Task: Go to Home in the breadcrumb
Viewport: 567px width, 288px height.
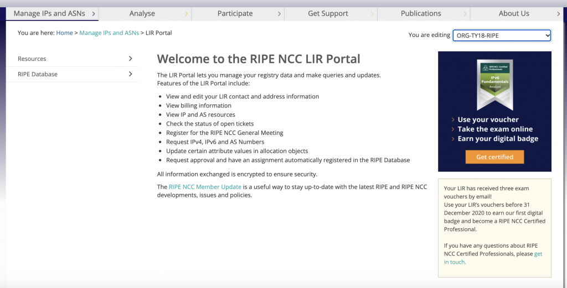Action: tap(64, 33)
